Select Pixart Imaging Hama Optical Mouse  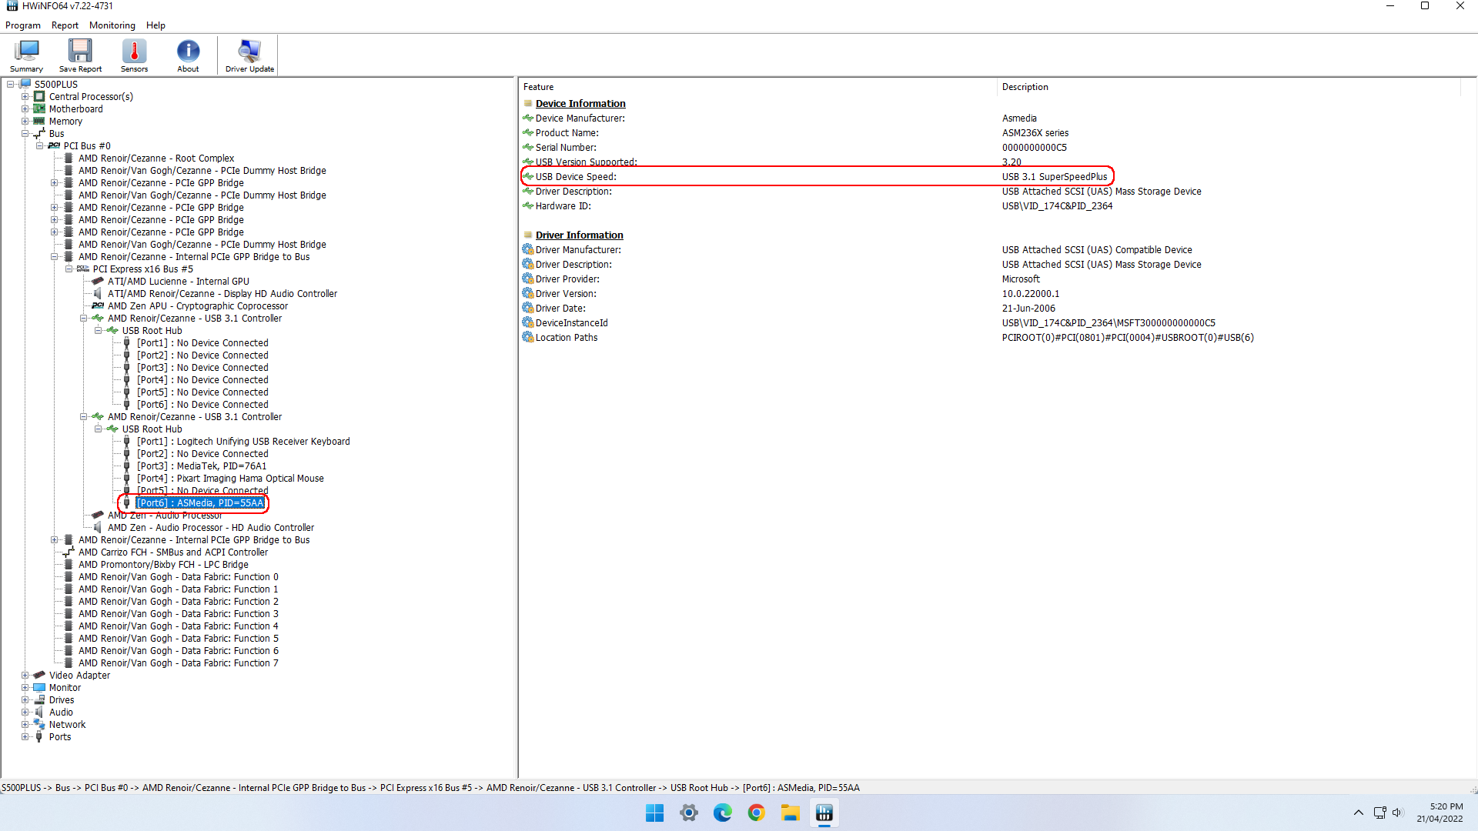coord(230,479)
